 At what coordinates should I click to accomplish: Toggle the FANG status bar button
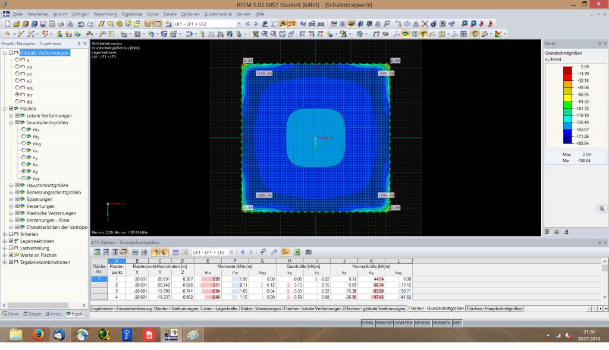pos(367,323)
